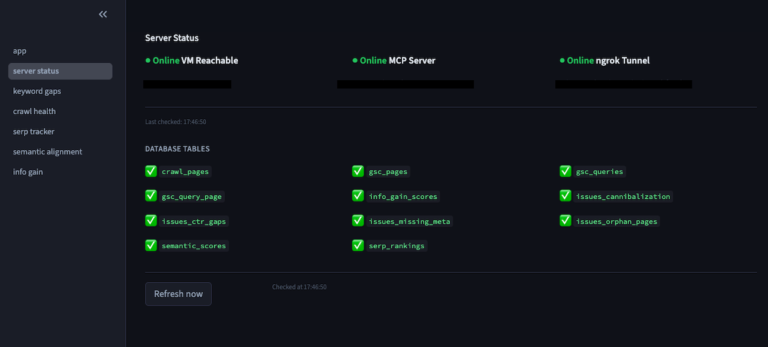The height and width of the screenshot is (347, 768).
Task: Click the checkmark icon next to info_gain_scores
Action: (x=358, y=196)
